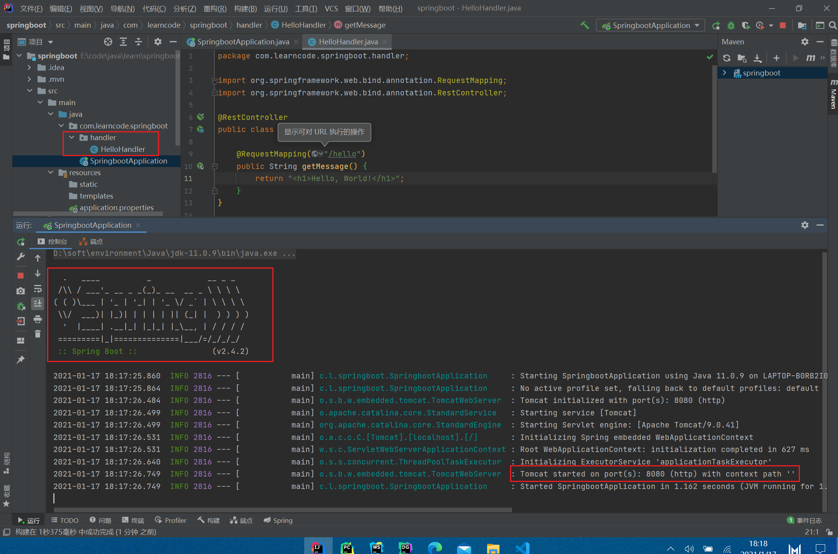Collapse the resources folder
The image size is (838, 554).
tap(51, 172)
